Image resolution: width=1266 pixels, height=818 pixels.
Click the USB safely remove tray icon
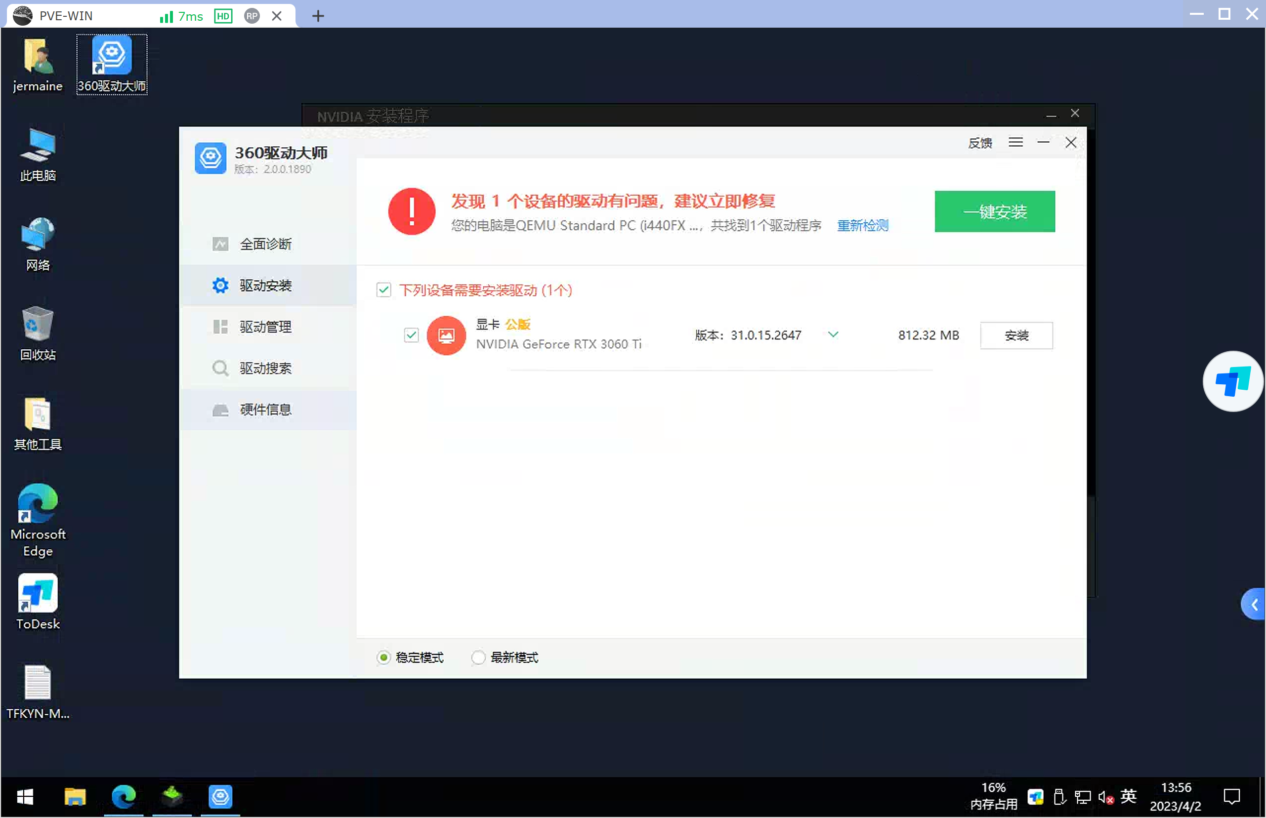(1059, 797)
